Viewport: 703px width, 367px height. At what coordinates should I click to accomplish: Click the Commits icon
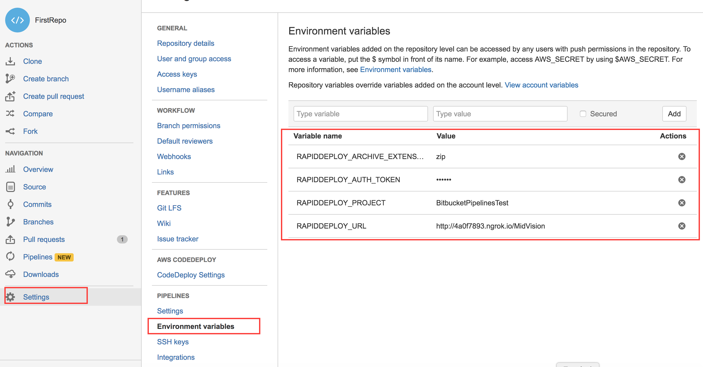[10, 204]
